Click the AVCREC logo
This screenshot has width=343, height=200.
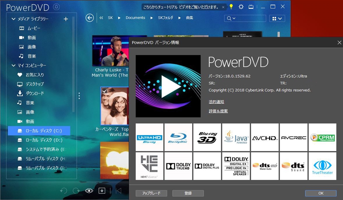(293, 137)
